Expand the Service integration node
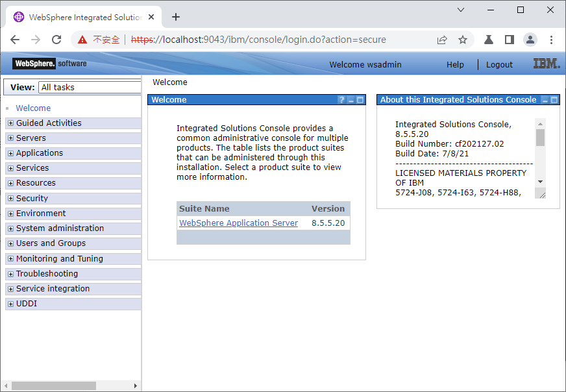Image resolution: width=566 pixels, height=392 pixels. [11, 289]
